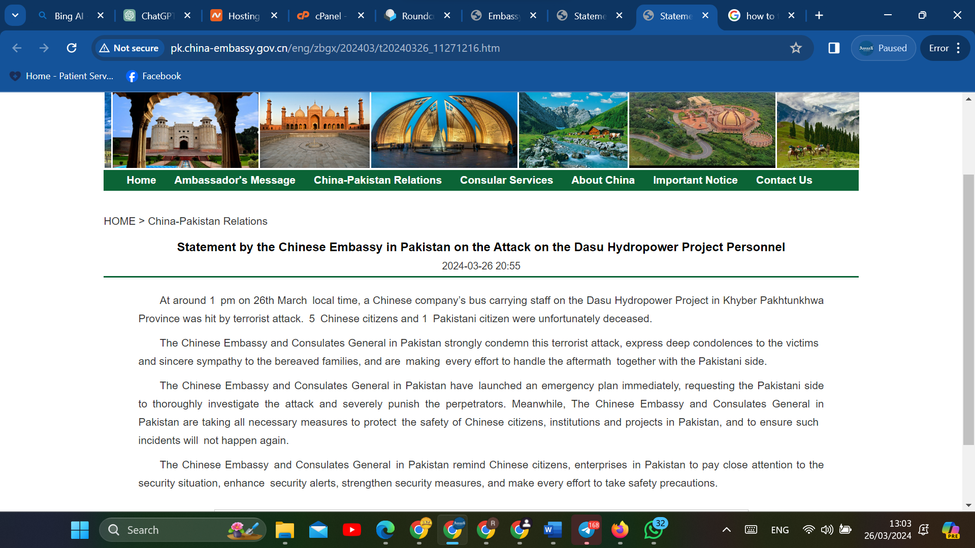Viewport: 975px width, 548px height.
Task: Open Chrome's three-dot menu beside Error
Action: [x=958, y=48]
